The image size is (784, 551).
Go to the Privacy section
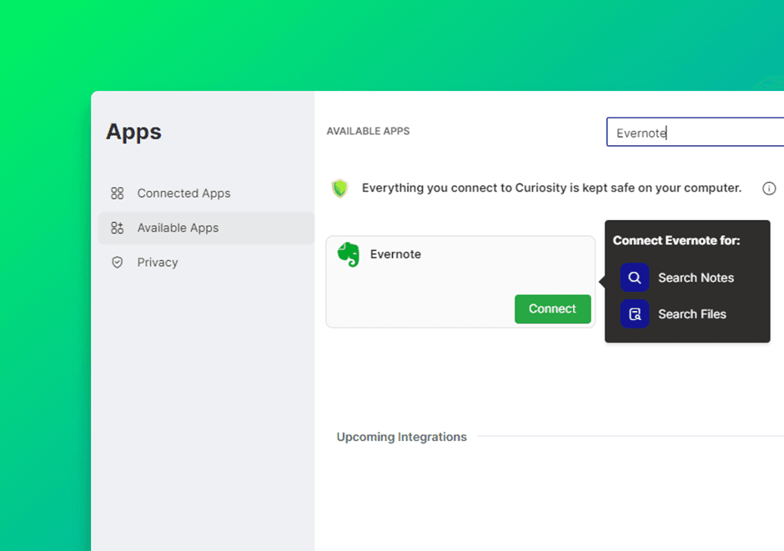(206, 263)
